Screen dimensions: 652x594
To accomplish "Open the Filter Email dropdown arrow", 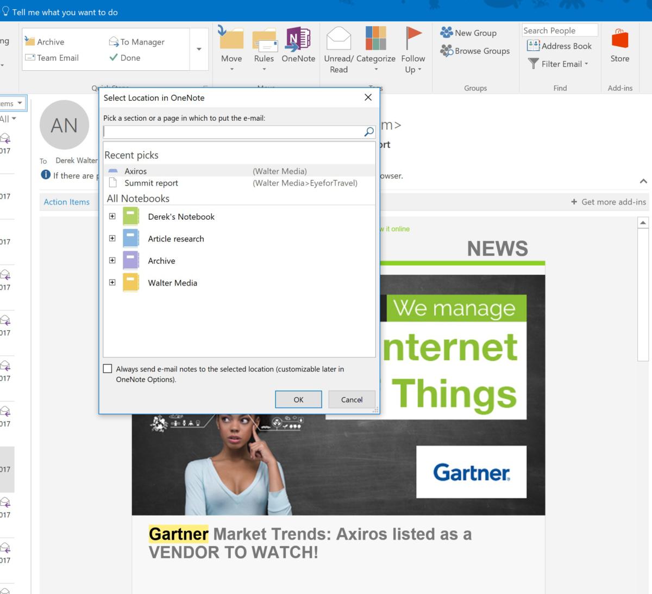I will 586,64.
